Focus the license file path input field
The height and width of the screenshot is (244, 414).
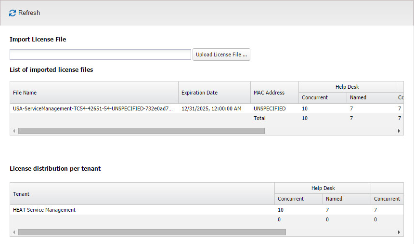point(100,54)
